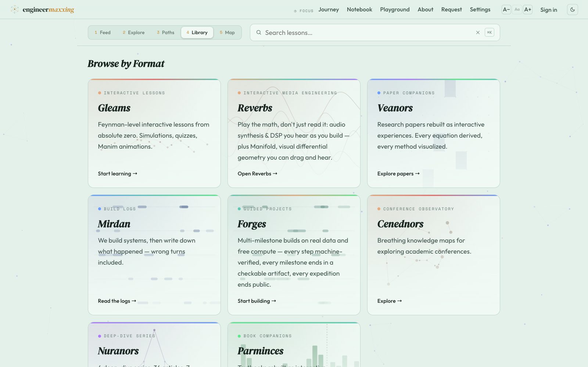Screen dimensions: 588x367
Task: Switch to the Feed tab
Action: point(103,32)
